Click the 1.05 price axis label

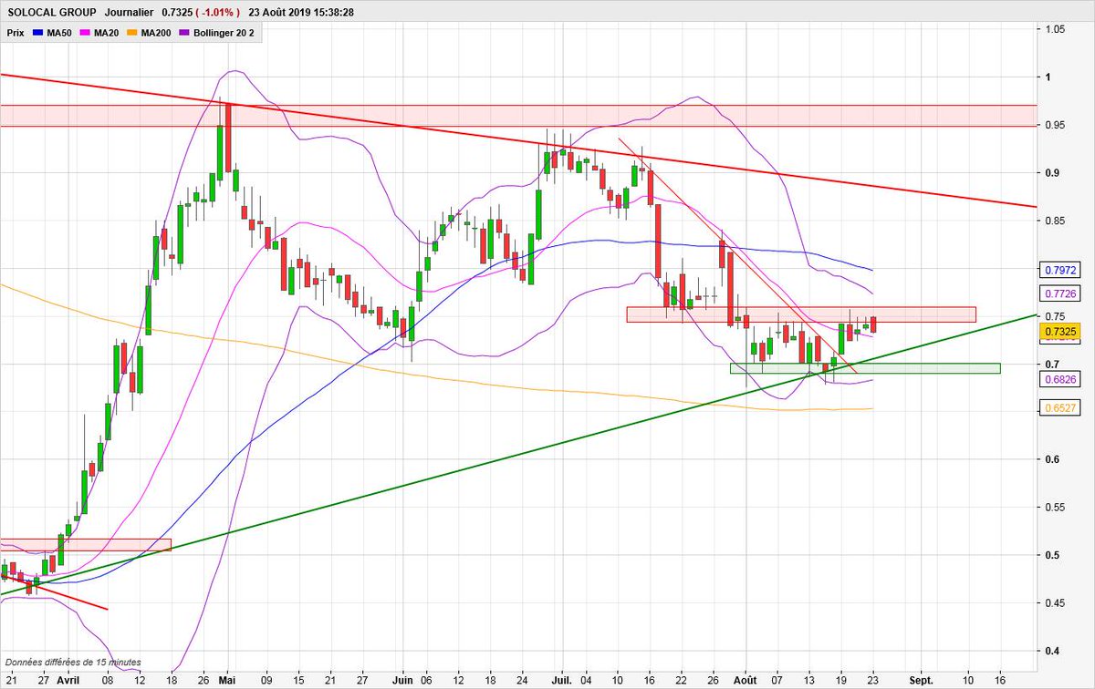(x=1054, y=29)
